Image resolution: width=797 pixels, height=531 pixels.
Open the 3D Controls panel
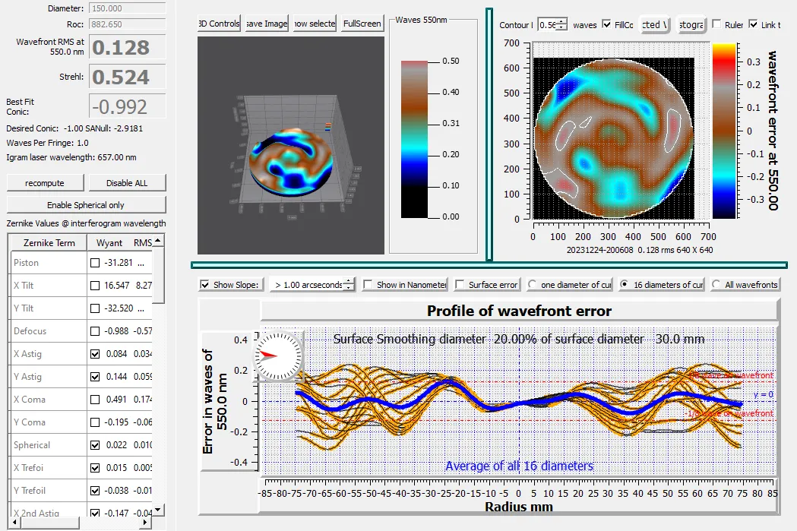[219, 24]
